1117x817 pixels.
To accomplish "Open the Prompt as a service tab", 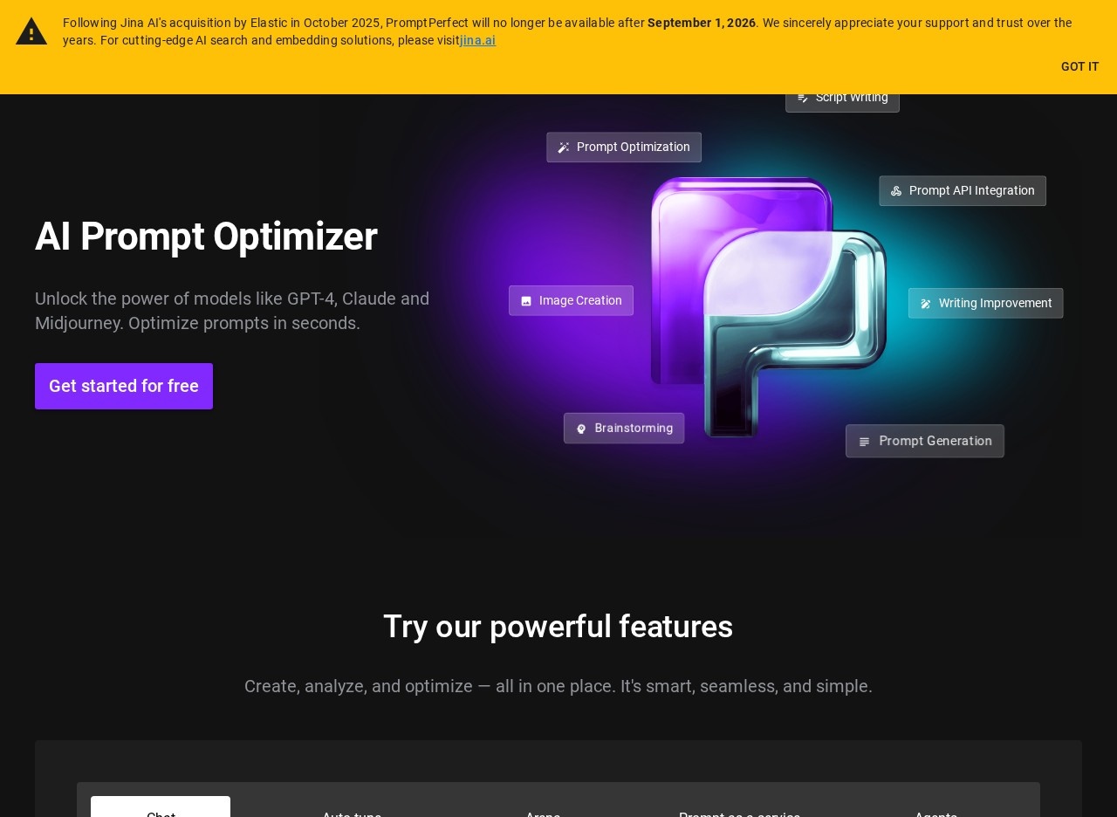I will pyautogui.click(x=739, y=812).
